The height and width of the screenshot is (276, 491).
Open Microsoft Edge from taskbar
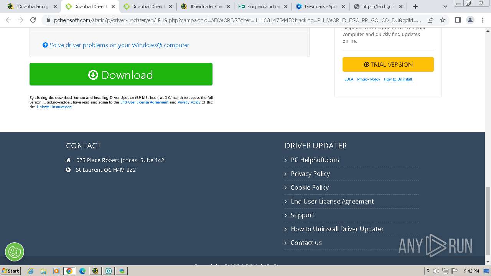[82, 271]
